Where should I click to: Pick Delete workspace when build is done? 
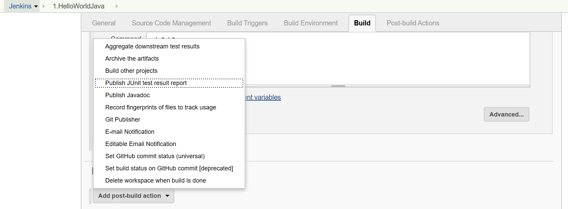[155, 181]
